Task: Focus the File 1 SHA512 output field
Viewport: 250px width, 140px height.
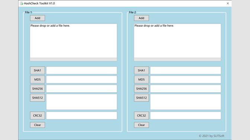Action: [x=81, y=102]
